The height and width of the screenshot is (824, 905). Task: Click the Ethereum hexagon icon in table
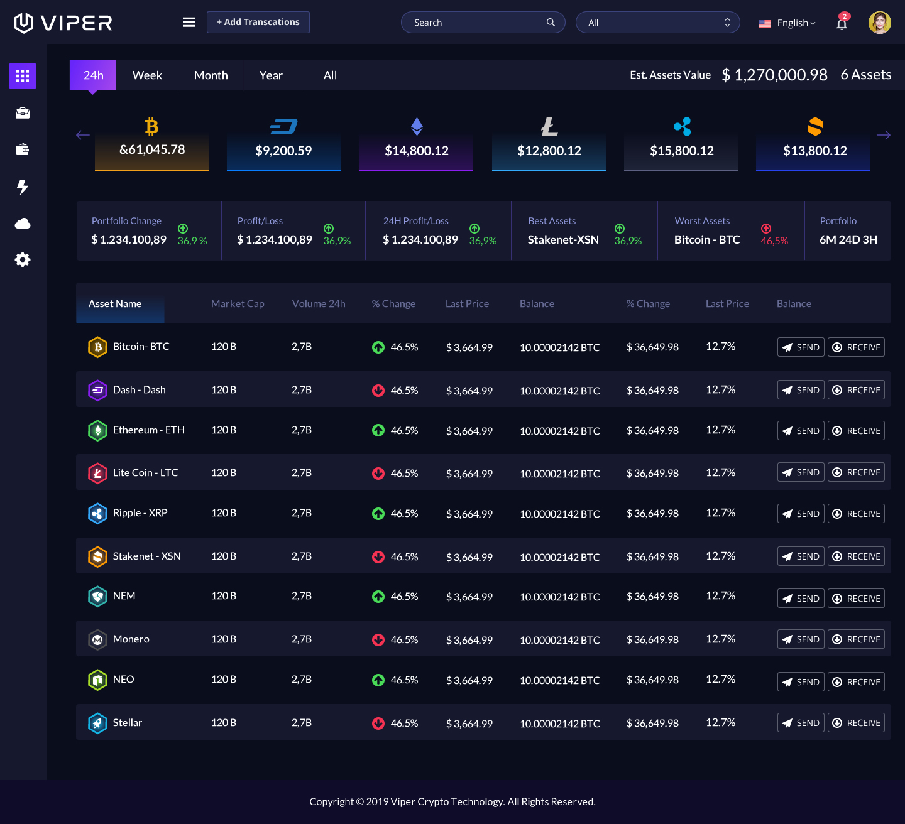97,430
